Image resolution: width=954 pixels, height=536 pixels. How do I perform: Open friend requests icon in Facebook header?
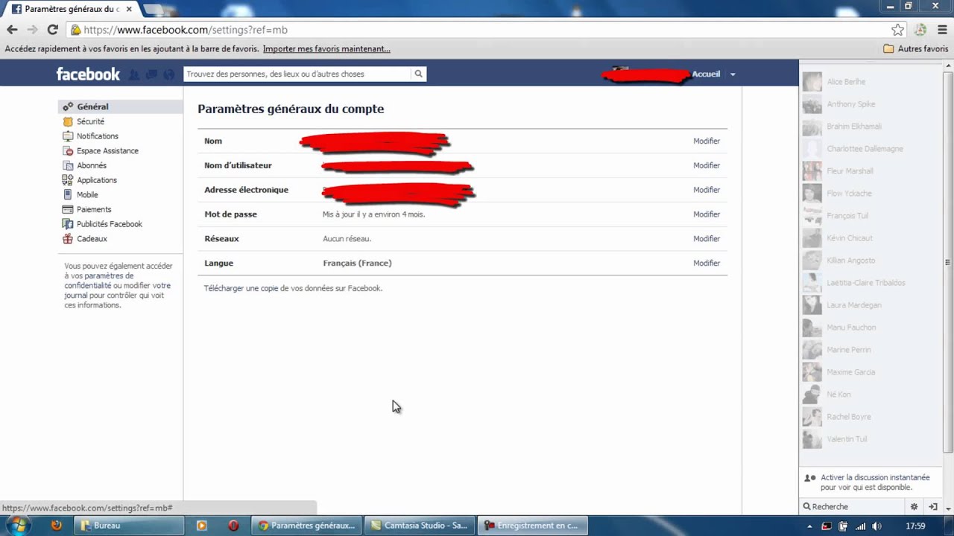click(x=134, y=74)
